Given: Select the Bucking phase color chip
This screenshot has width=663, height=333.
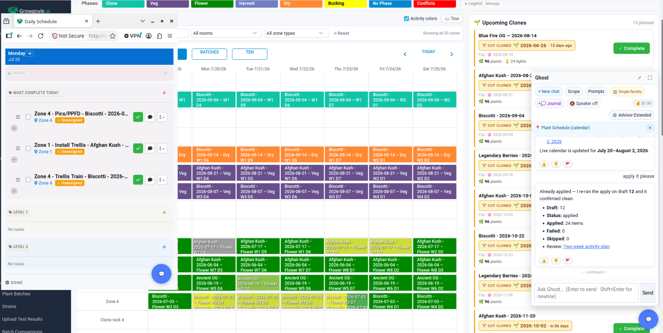Looking at the screenshot, I should [346, 3].
